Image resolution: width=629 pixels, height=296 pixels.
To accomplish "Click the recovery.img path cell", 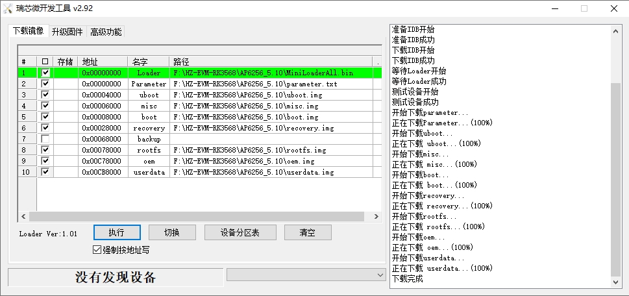I will (x=271, y=128).
